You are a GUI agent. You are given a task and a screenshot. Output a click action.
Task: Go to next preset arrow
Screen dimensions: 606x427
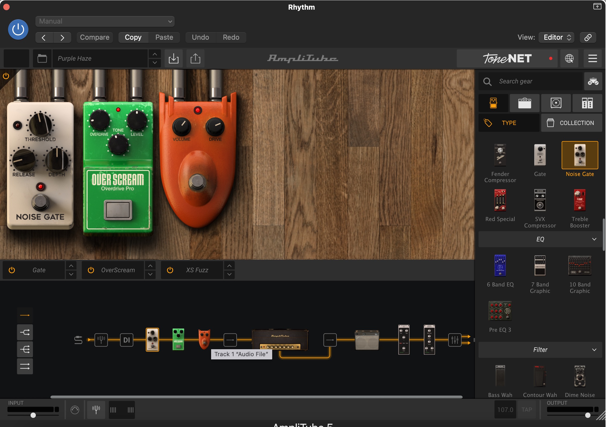click(x=62, y=38)
